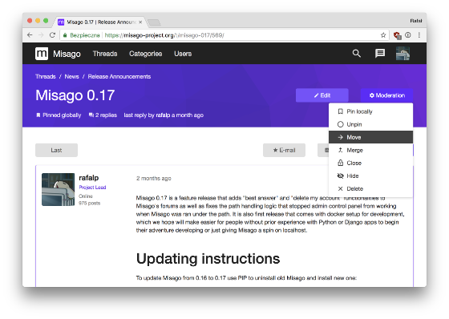Click the Edit thread button
The height and width of the screenshot is (319, 449).
click(322, 95)
